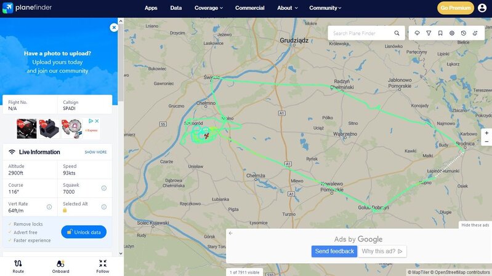Click the map settings target icon
Image resolution: width=492 pixels, height=276 pixels.
(452, 33)
